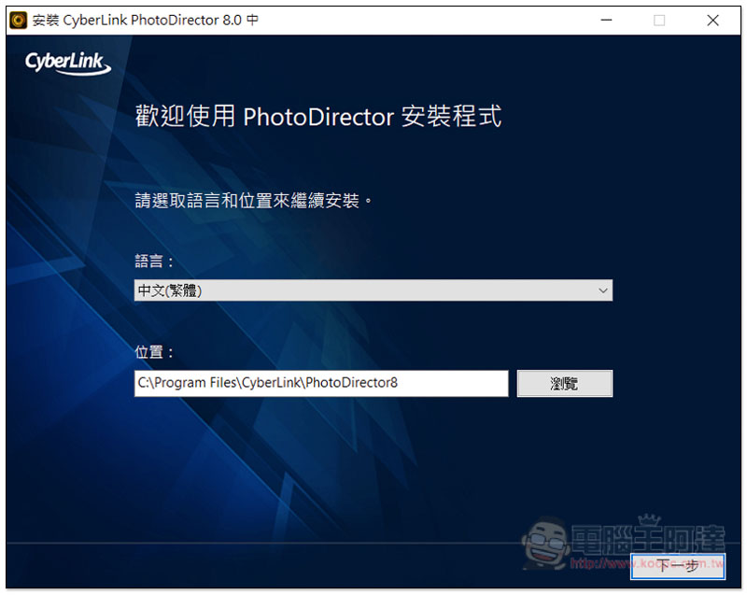Viewport: 747px width, 595px height.
Task: Click the 語言 label
Action: [155, 262]
